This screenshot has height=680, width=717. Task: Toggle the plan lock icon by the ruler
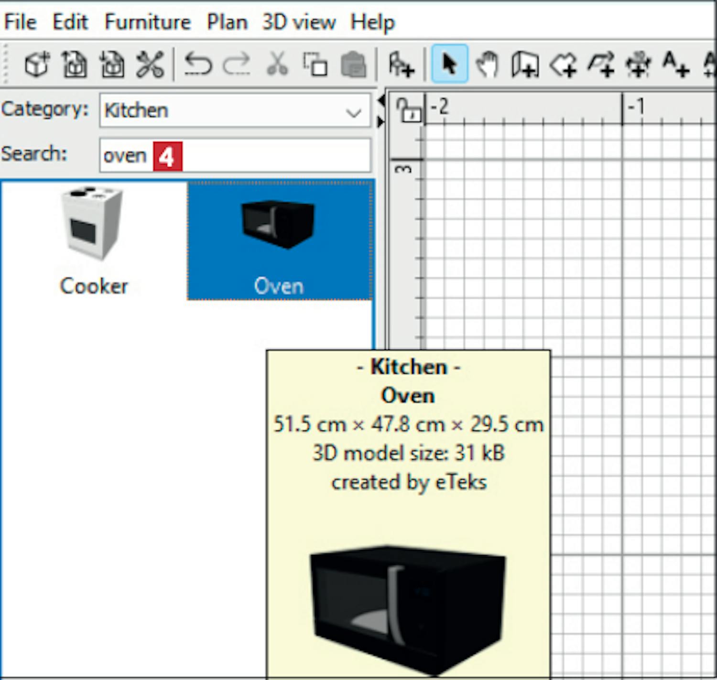[408, 110]
